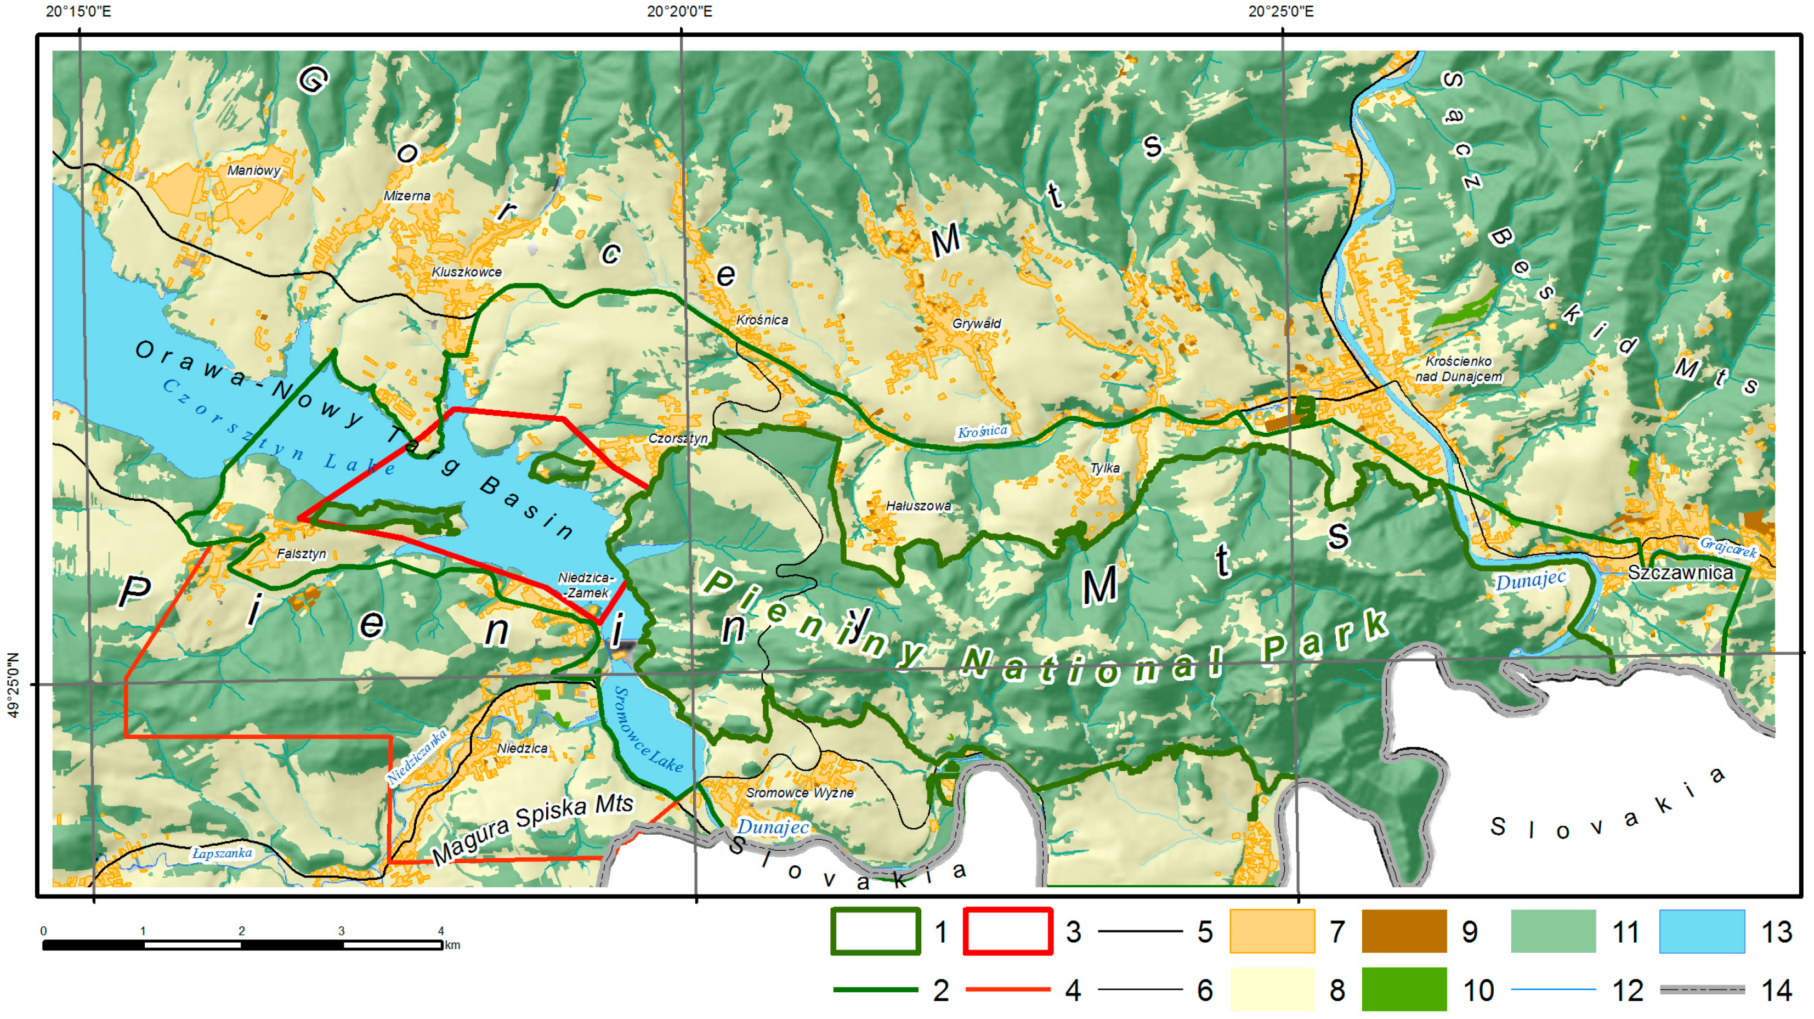Select the pale yellow legend swatch 8

[x=1272, y=989]
